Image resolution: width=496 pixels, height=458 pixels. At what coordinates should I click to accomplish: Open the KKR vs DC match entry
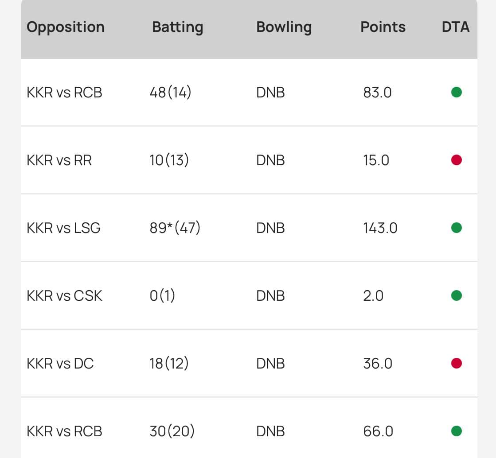[x=60, y=364]
